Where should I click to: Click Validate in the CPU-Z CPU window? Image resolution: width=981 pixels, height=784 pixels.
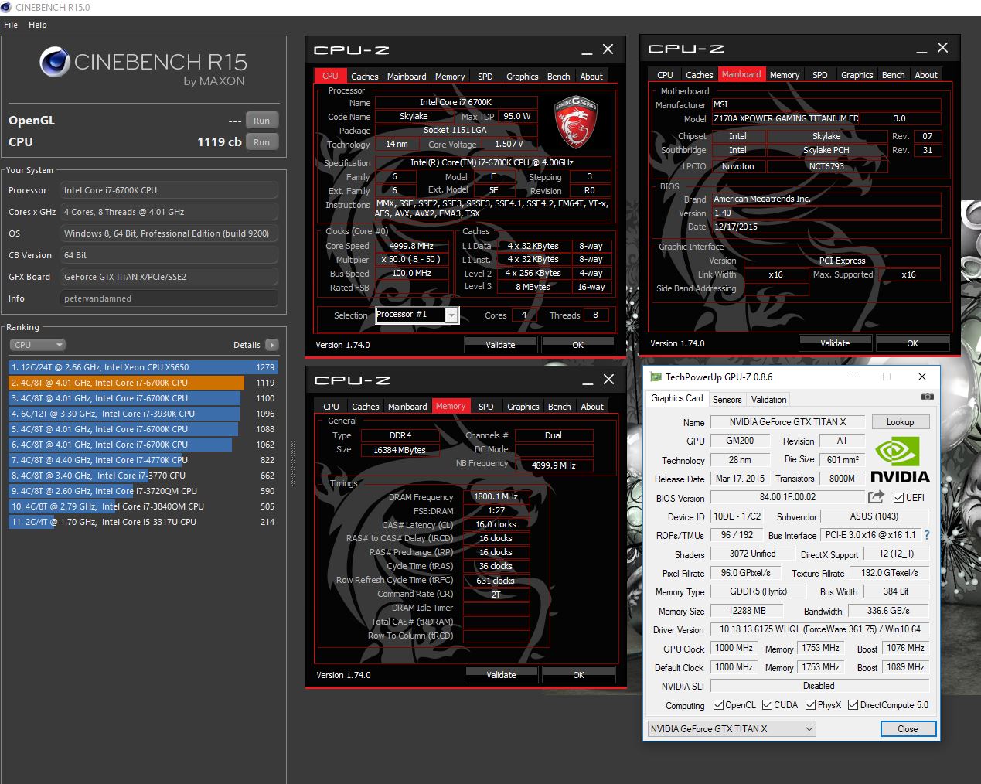point(500,345)
